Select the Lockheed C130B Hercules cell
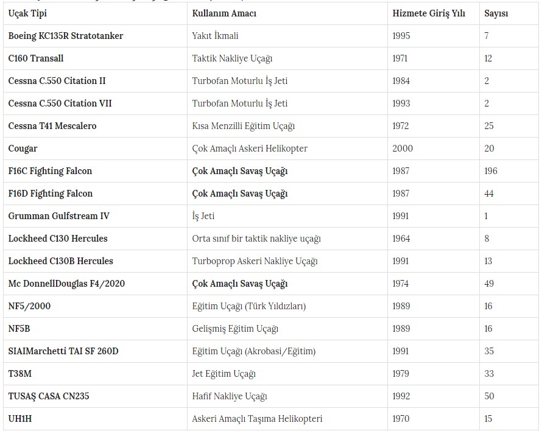 click(x=61, y=261)
